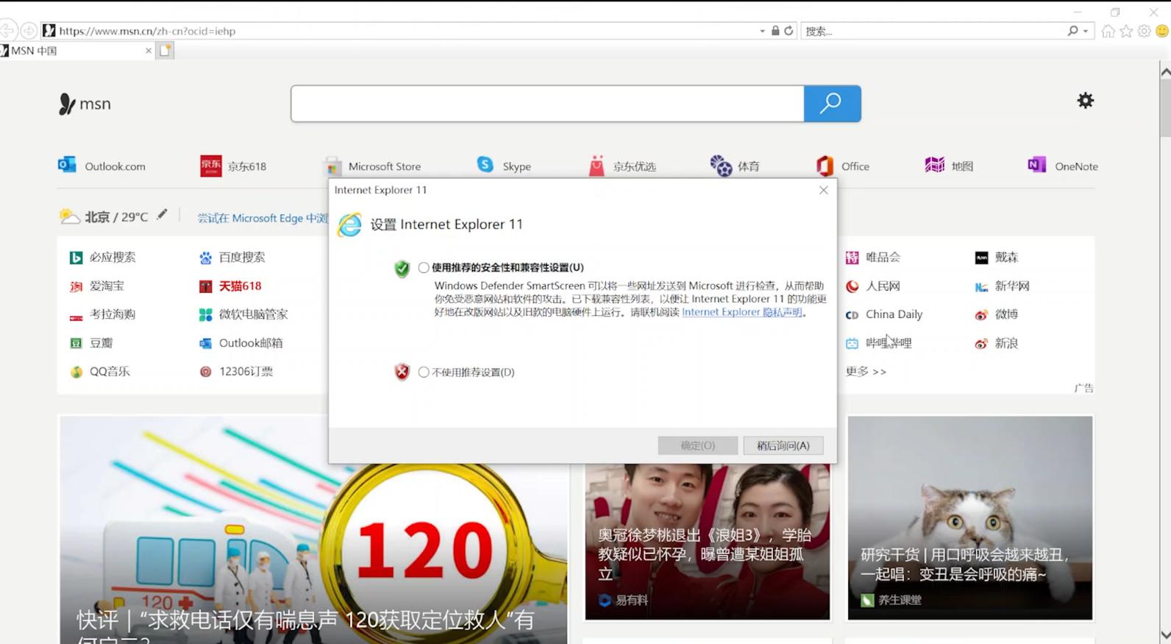The width and height of the screenshot is (1171, 644).
Task: Select the don't use recommended settings option
Action: (424, 372)
